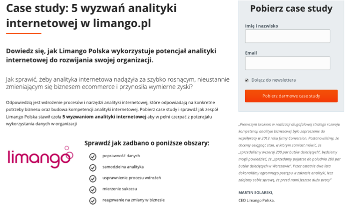Click the poprawność danych list item text
This screenshot has height=210, width=348.
[x=121, y=156]
